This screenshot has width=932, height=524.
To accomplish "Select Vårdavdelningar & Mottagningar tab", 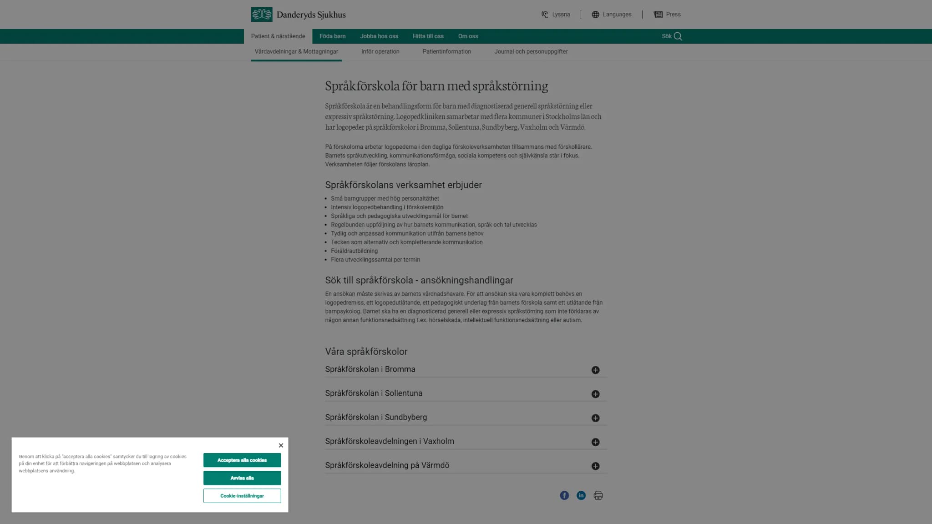I will point(296,52).
